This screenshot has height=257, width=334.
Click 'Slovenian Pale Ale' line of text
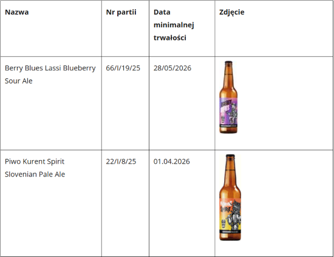35,175
